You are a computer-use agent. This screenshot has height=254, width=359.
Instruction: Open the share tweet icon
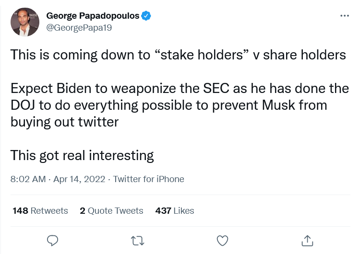pyautogui.click(x=307, y=241)
